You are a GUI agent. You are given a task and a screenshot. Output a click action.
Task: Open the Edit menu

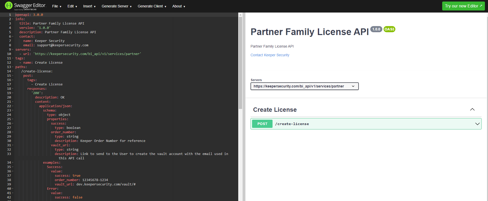point(72,6)
